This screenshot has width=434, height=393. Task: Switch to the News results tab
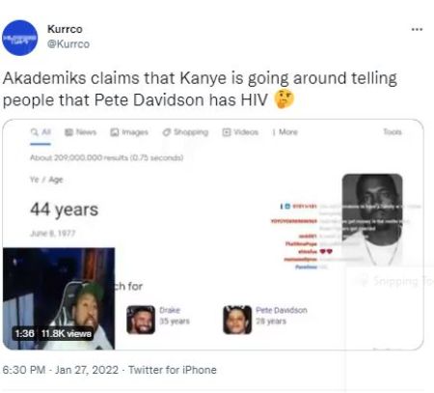pos(81,132)
